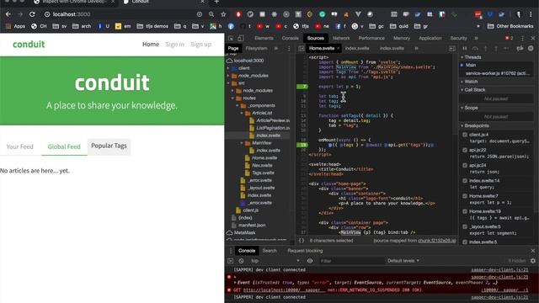Toggle the Home.svelte:7 breakpoint checkbox
Viewport: 539px width, 303px height.
click(x=465, y=196)
